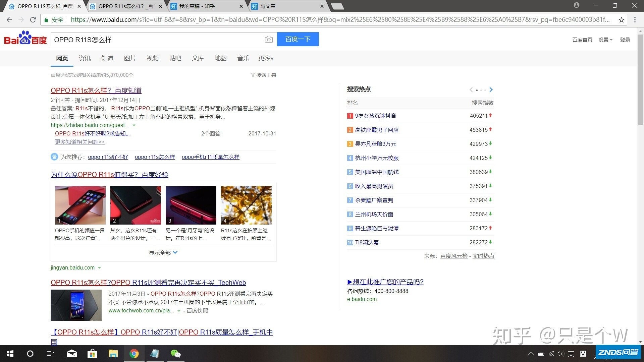Click the Baidu logo
Image resolution: width=644 pixels, height=362 pixels.
tap(25, 38)
